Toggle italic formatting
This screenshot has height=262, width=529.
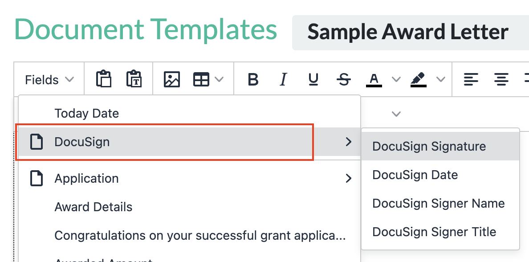click(x=283, y=79)
